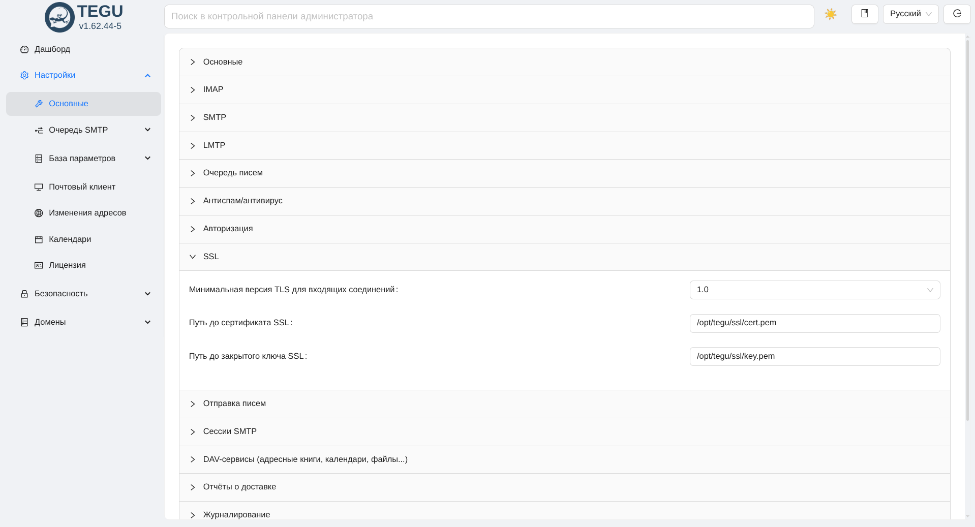Toggle the sun light/dark theme icon
The height and width of the screenshot is (527, 975).
tap(830, 14)
